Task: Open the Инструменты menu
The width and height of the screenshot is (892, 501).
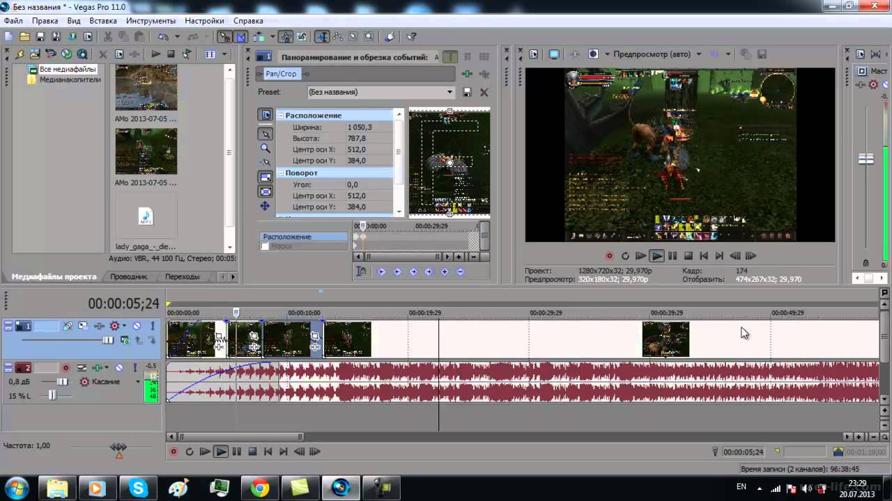Action: point(151,21)
